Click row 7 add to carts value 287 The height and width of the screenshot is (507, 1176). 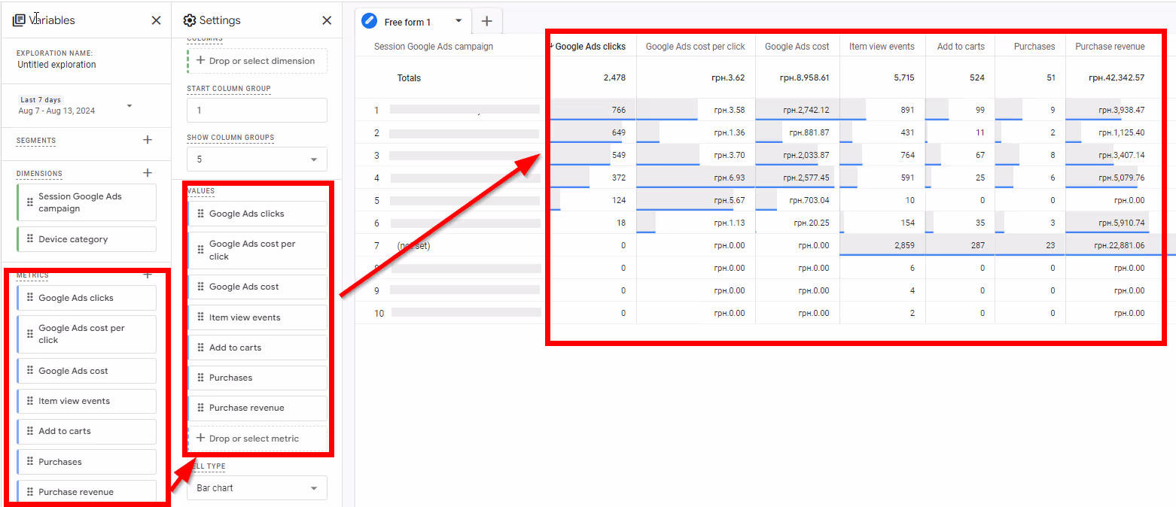click(978, 245)
